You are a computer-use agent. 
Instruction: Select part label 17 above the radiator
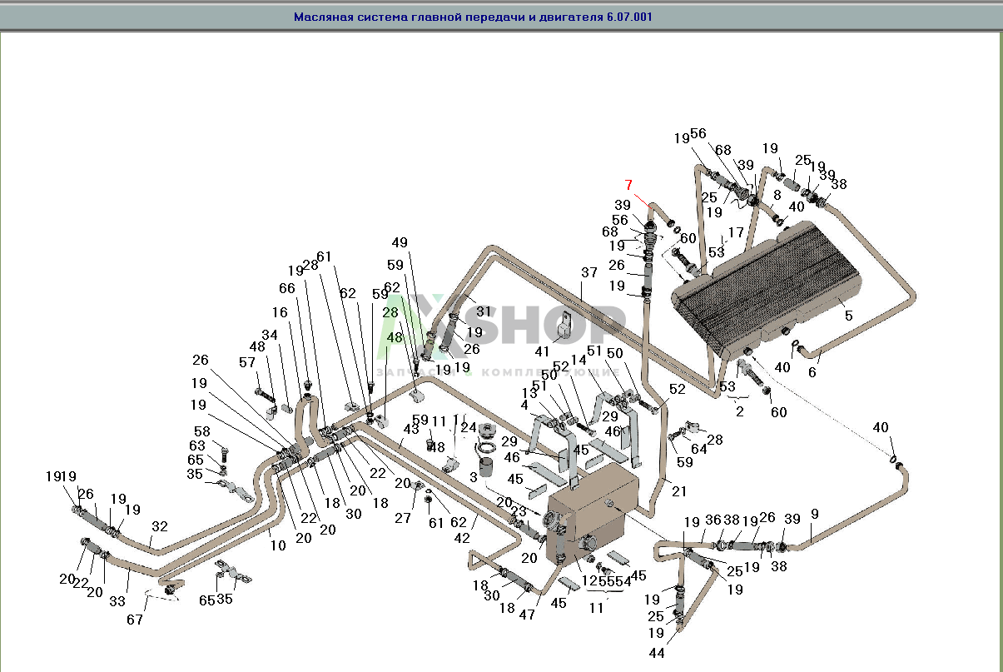[736, 232]
